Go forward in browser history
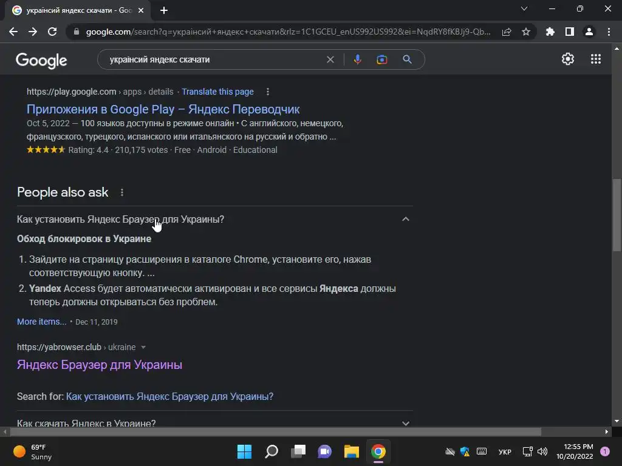The height and width of the screenshot is (466, 622). click(x=33, y=32)
